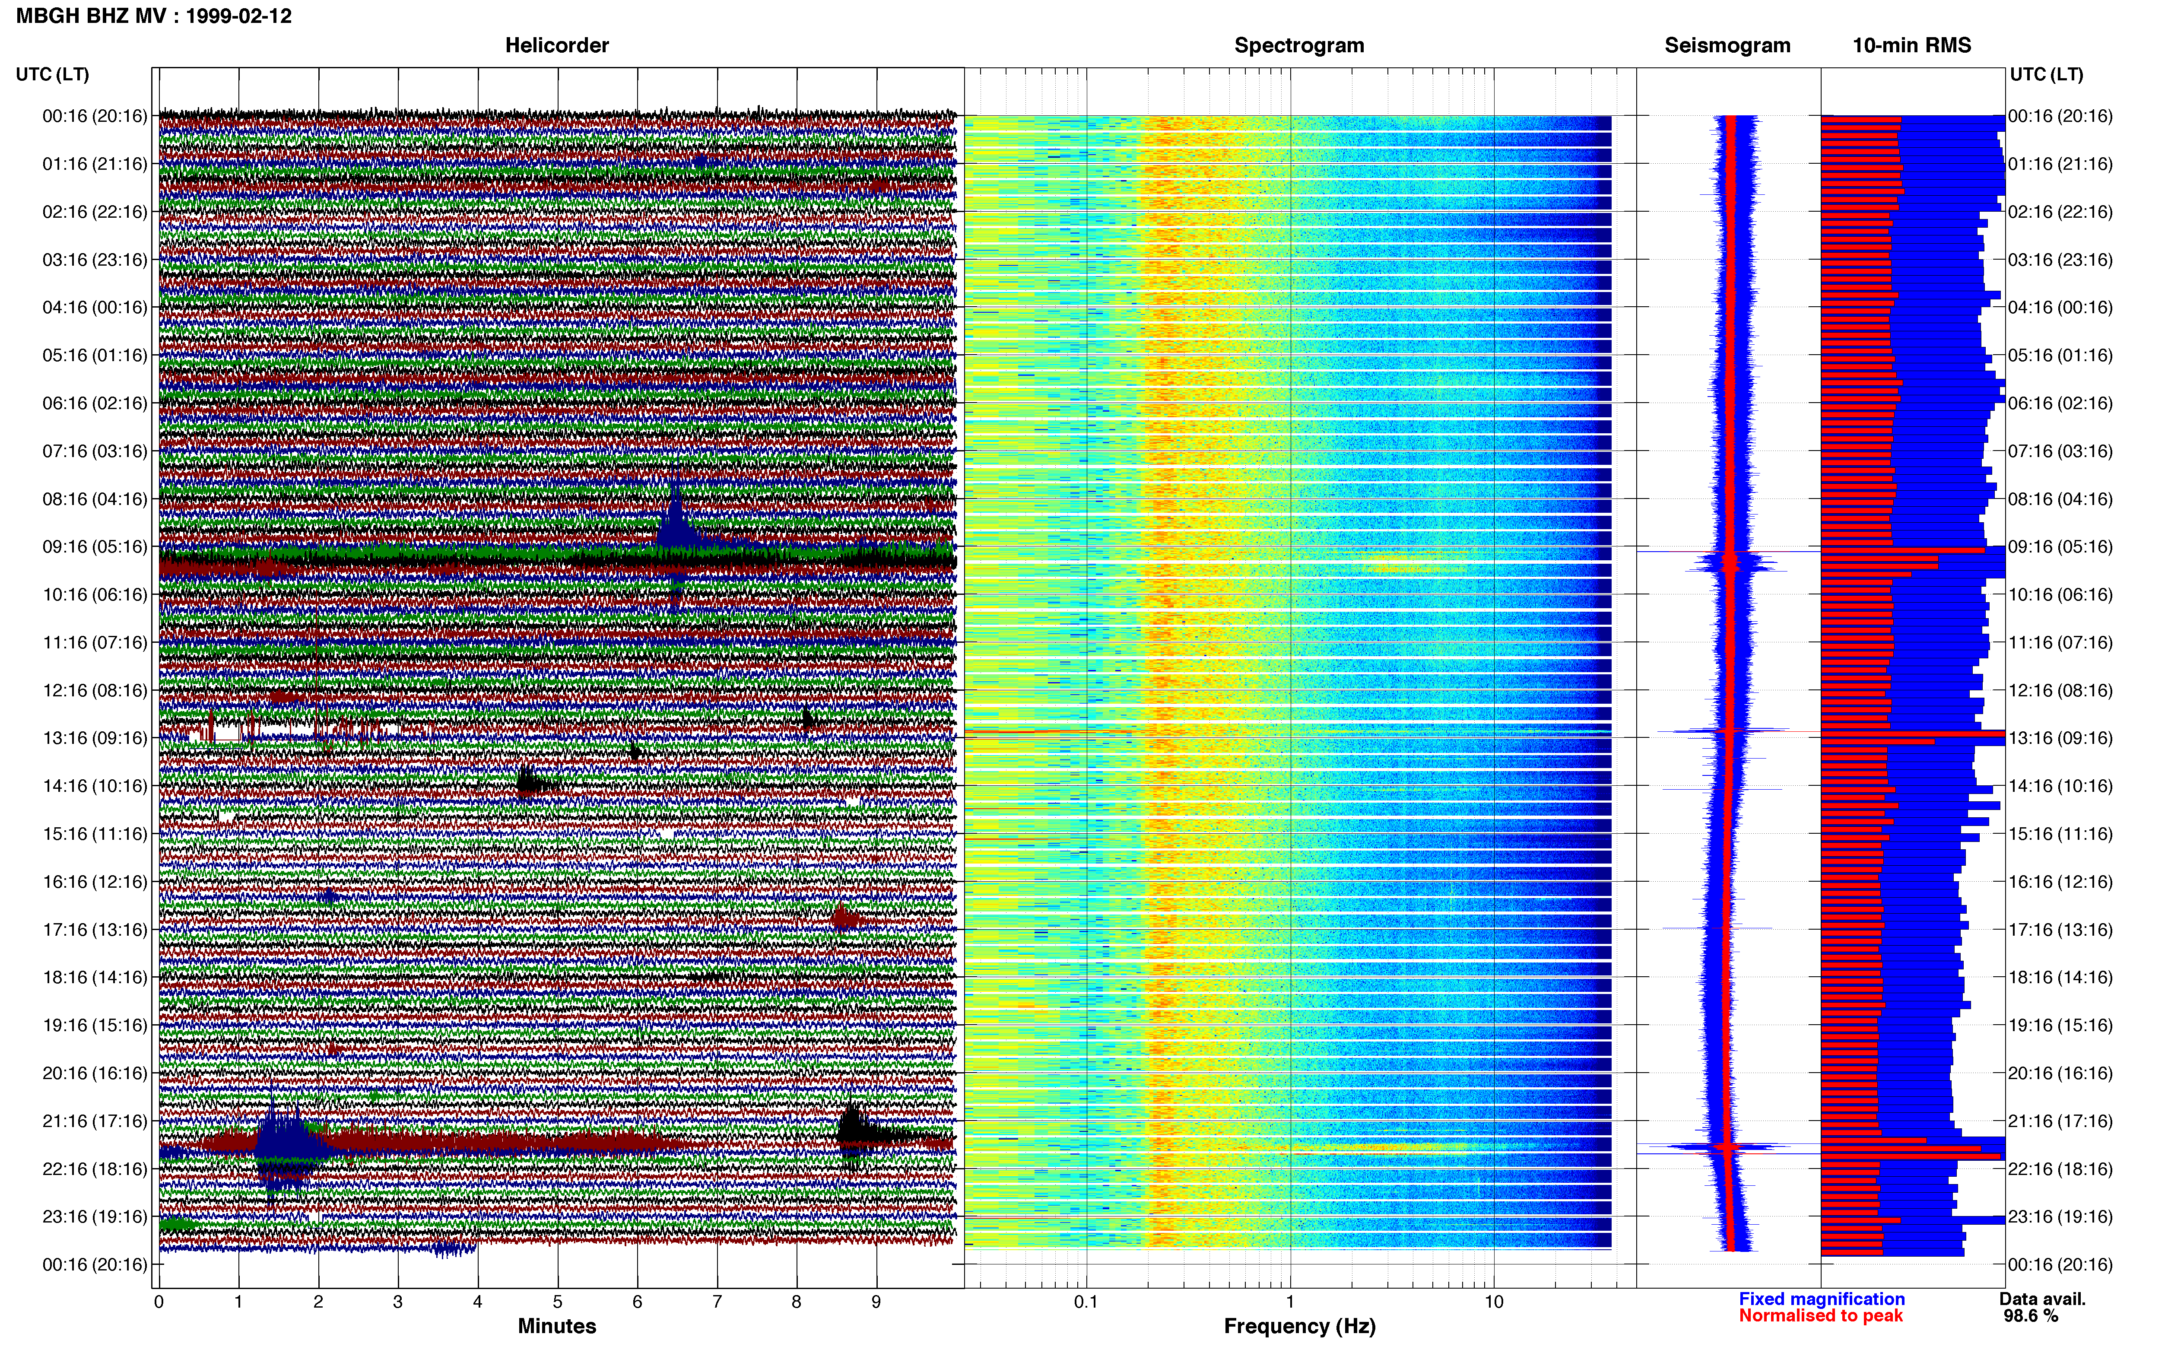
Task: Click the 'Helicorder' panel heading
Action: tap(557, 45)
